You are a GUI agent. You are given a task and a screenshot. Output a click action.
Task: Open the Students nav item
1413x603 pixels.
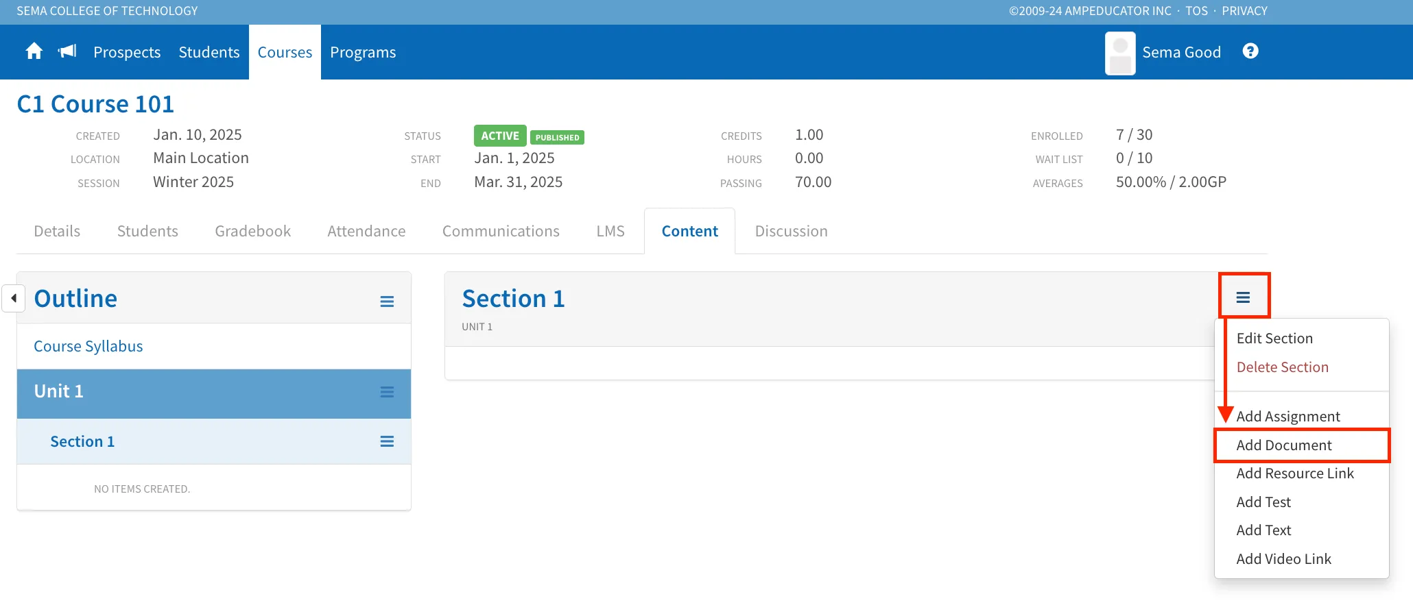209,52
